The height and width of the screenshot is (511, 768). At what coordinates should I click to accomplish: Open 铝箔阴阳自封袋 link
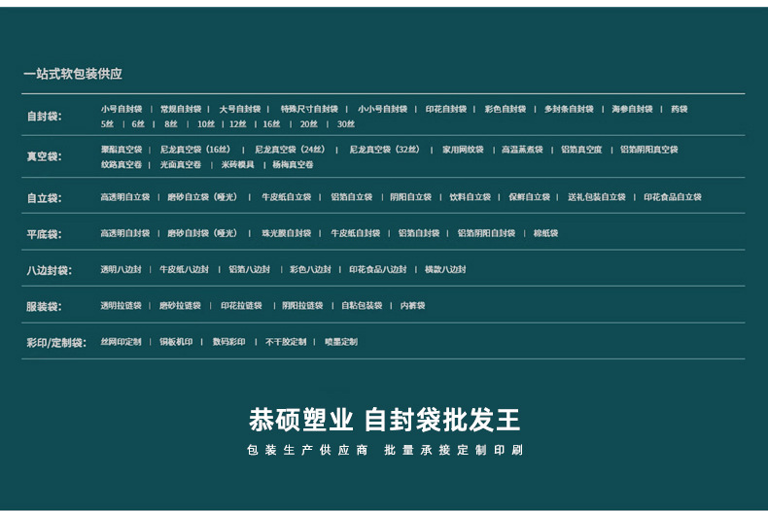(486, 233)
